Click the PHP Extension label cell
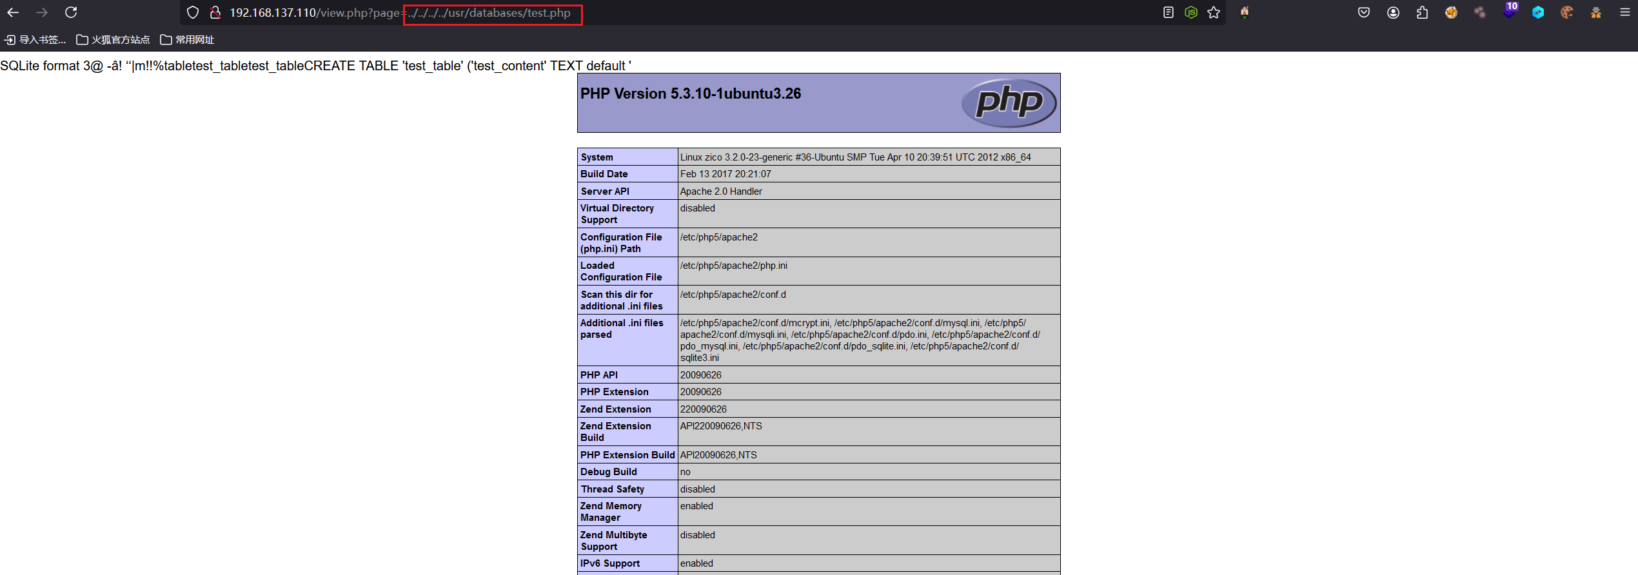This screenshot has width=1638, height=575. point(627,392)
